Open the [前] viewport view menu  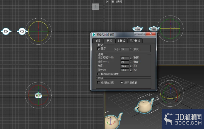coord(112,2)
